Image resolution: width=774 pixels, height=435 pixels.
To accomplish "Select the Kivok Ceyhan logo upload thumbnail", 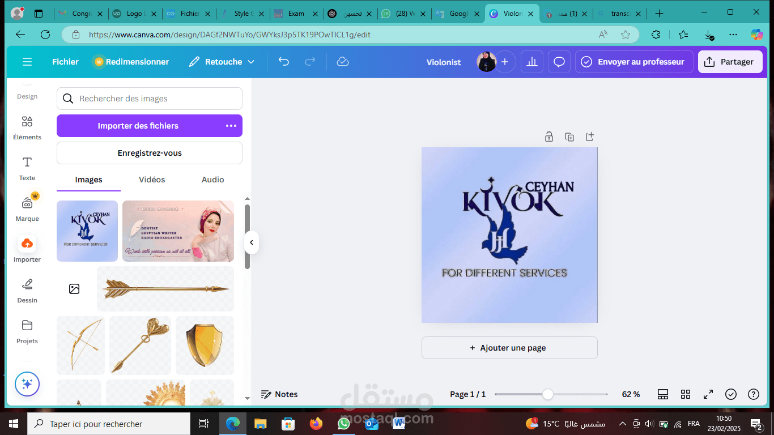I will click(87, 231).
